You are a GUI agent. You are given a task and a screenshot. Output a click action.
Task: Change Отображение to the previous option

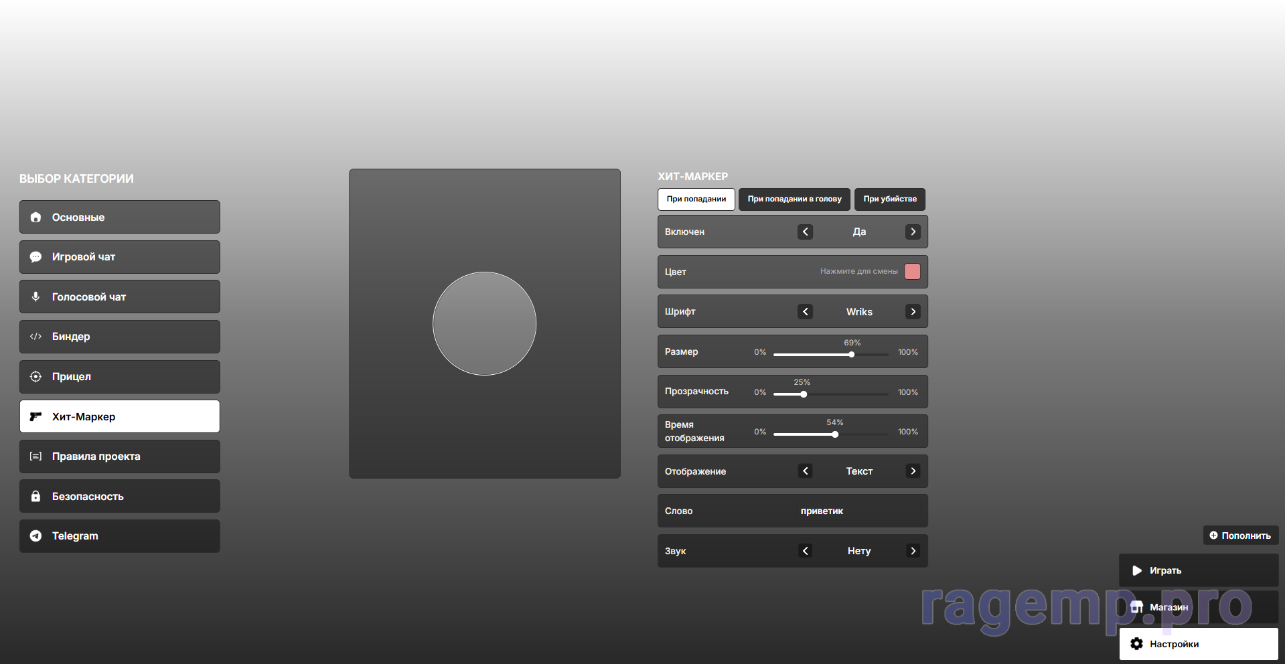(x=805, y=471)
